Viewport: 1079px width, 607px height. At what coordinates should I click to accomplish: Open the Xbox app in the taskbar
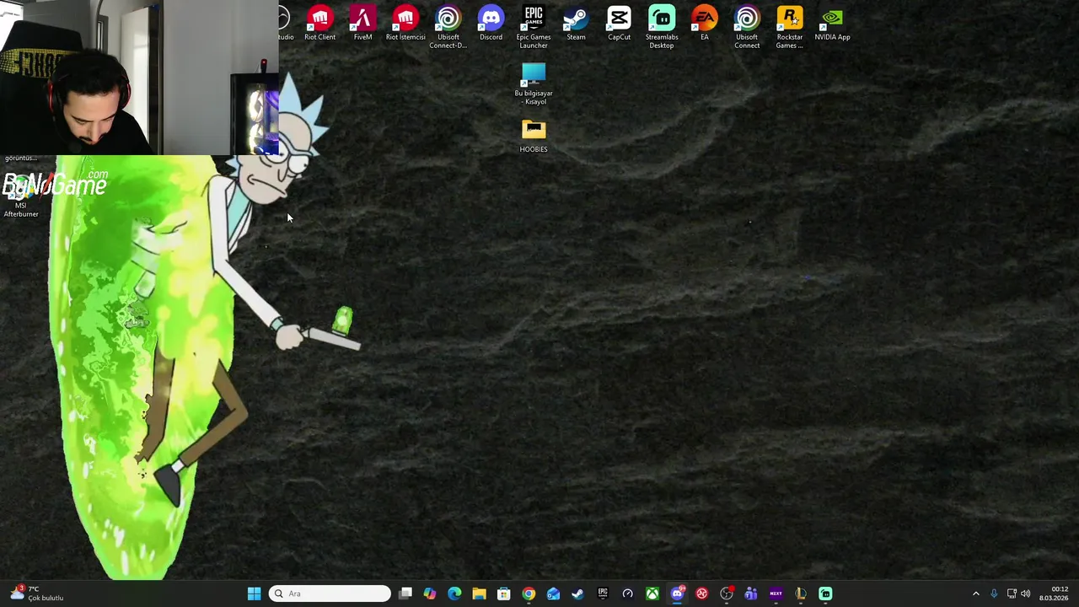tap(652, 594)
